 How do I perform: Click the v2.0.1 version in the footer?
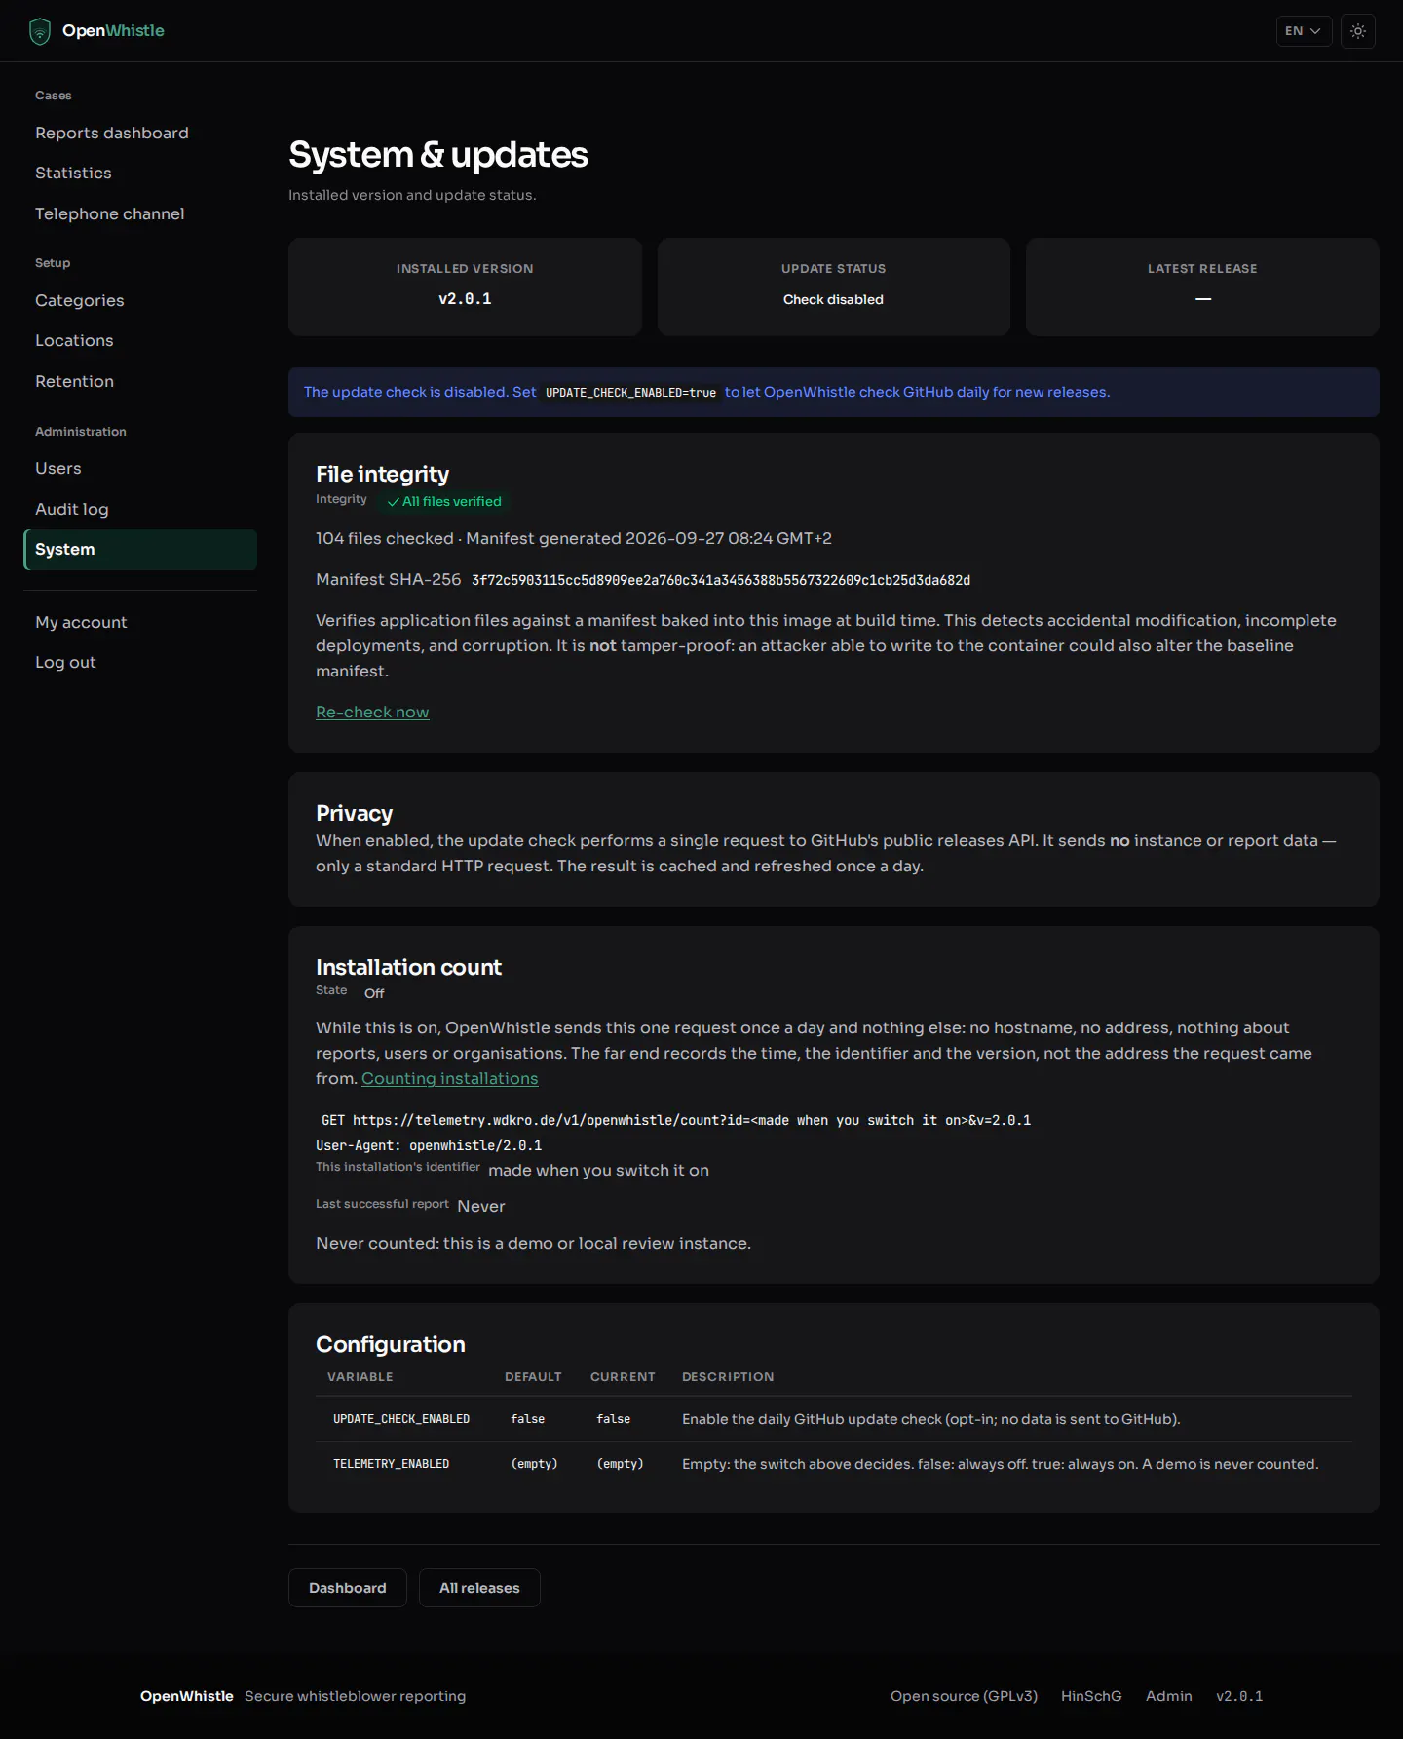click(1239, 1696)
